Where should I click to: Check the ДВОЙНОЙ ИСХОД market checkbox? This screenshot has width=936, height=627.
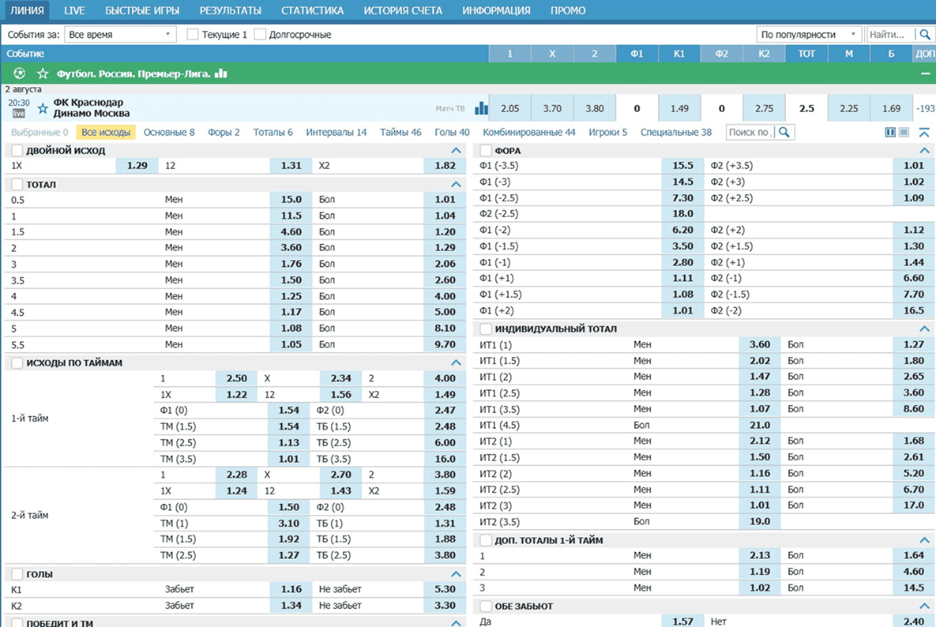coord(17,150)
